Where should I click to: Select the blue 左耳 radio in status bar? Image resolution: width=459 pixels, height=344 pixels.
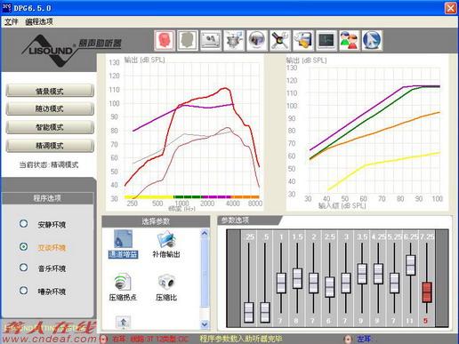[x=348, y=339]
